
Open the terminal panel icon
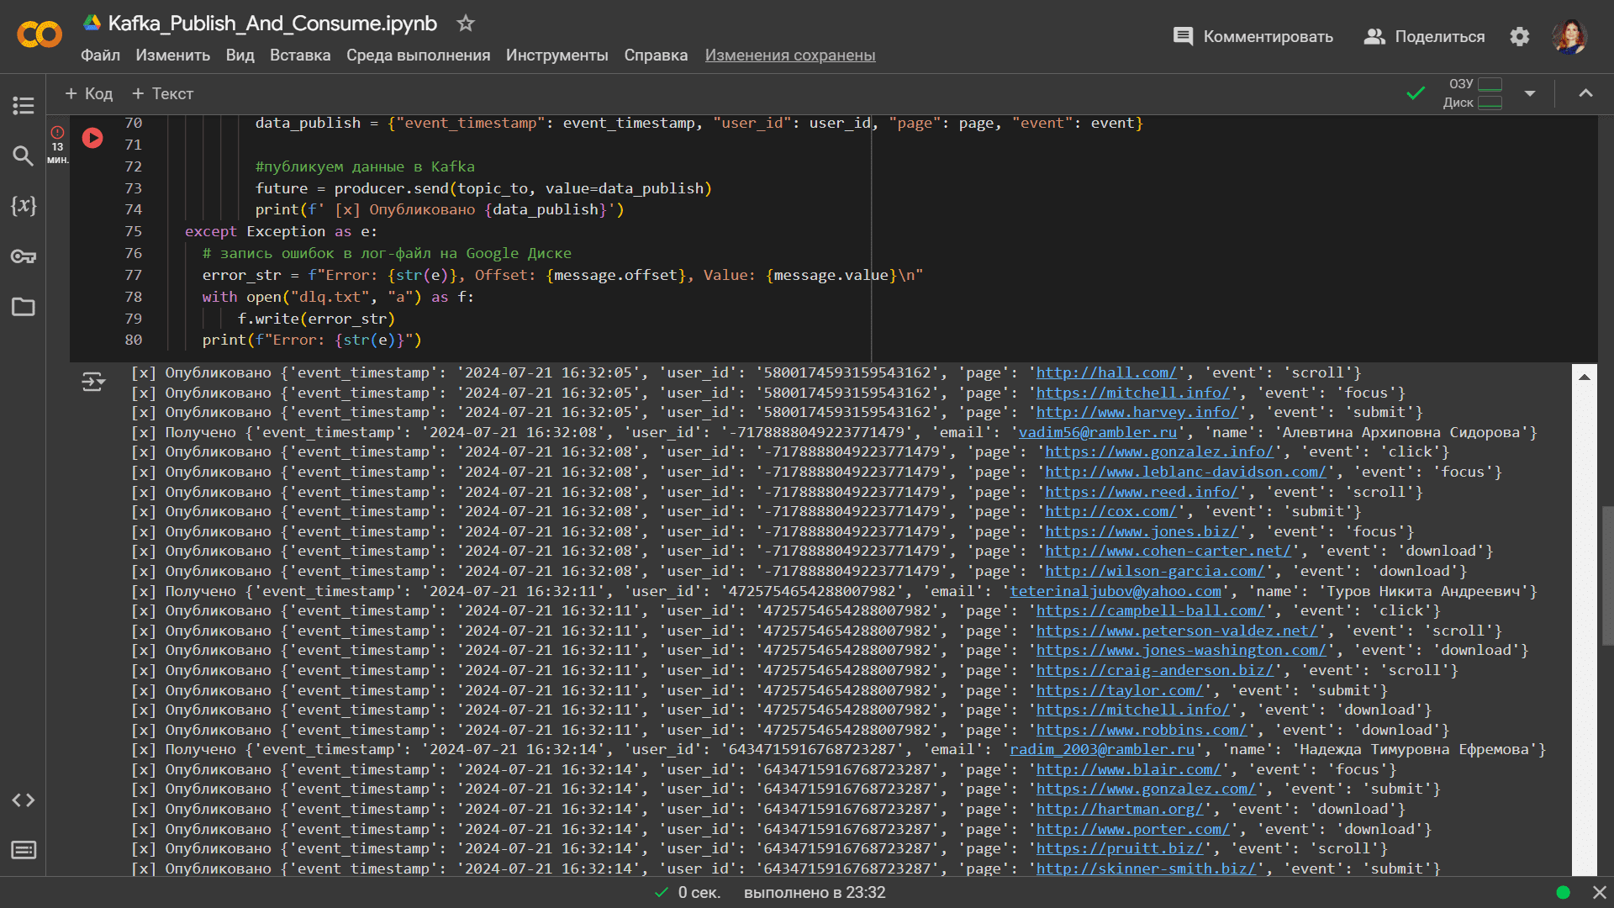[x=23, y=850]
